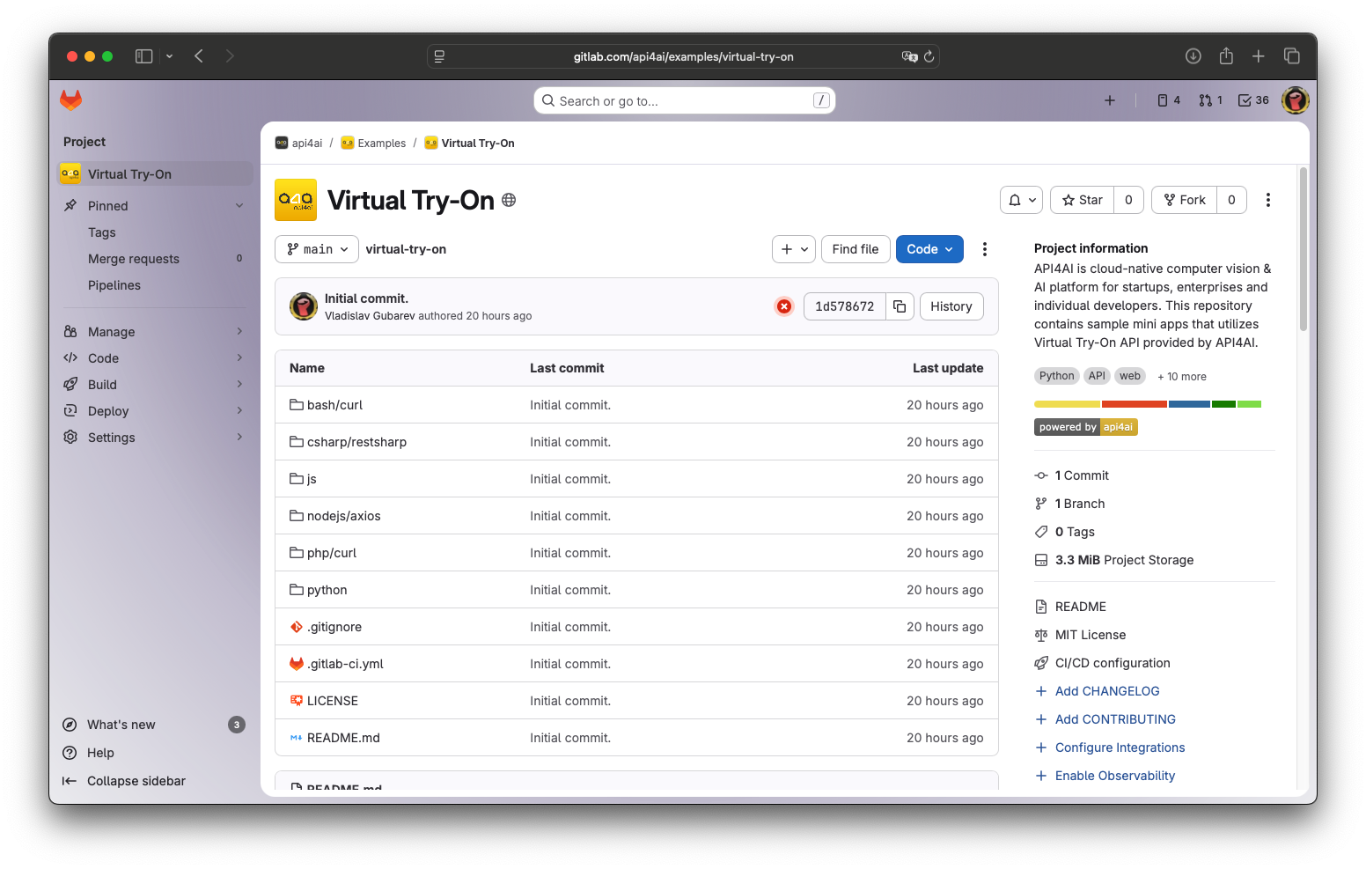Viewport: 1366px width, 869px height.
Task: Select Virtual Try-On in the sidebar
Action: [156, 174]
